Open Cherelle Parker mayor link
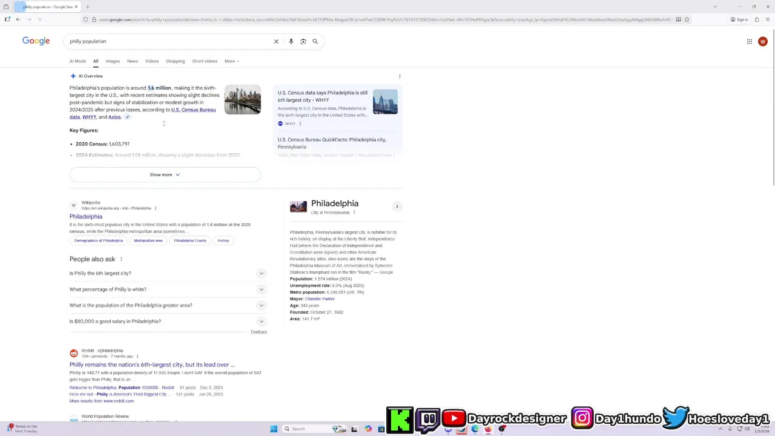The height and width of the screenshot is (436, 775). point(320,299)
